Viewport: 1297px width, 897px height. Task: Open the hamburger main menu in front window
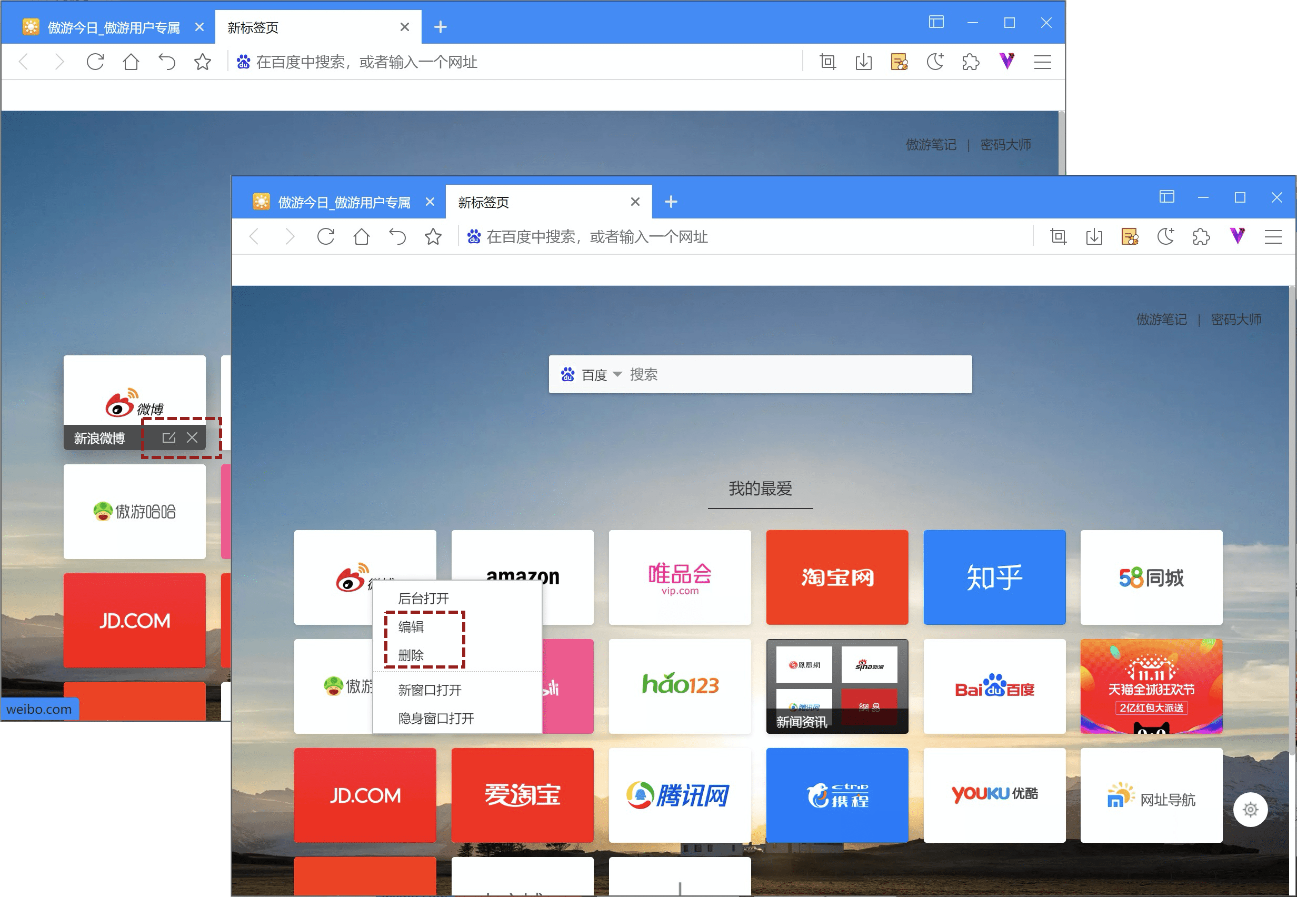pyautogui.click(x=1273, y=236)
